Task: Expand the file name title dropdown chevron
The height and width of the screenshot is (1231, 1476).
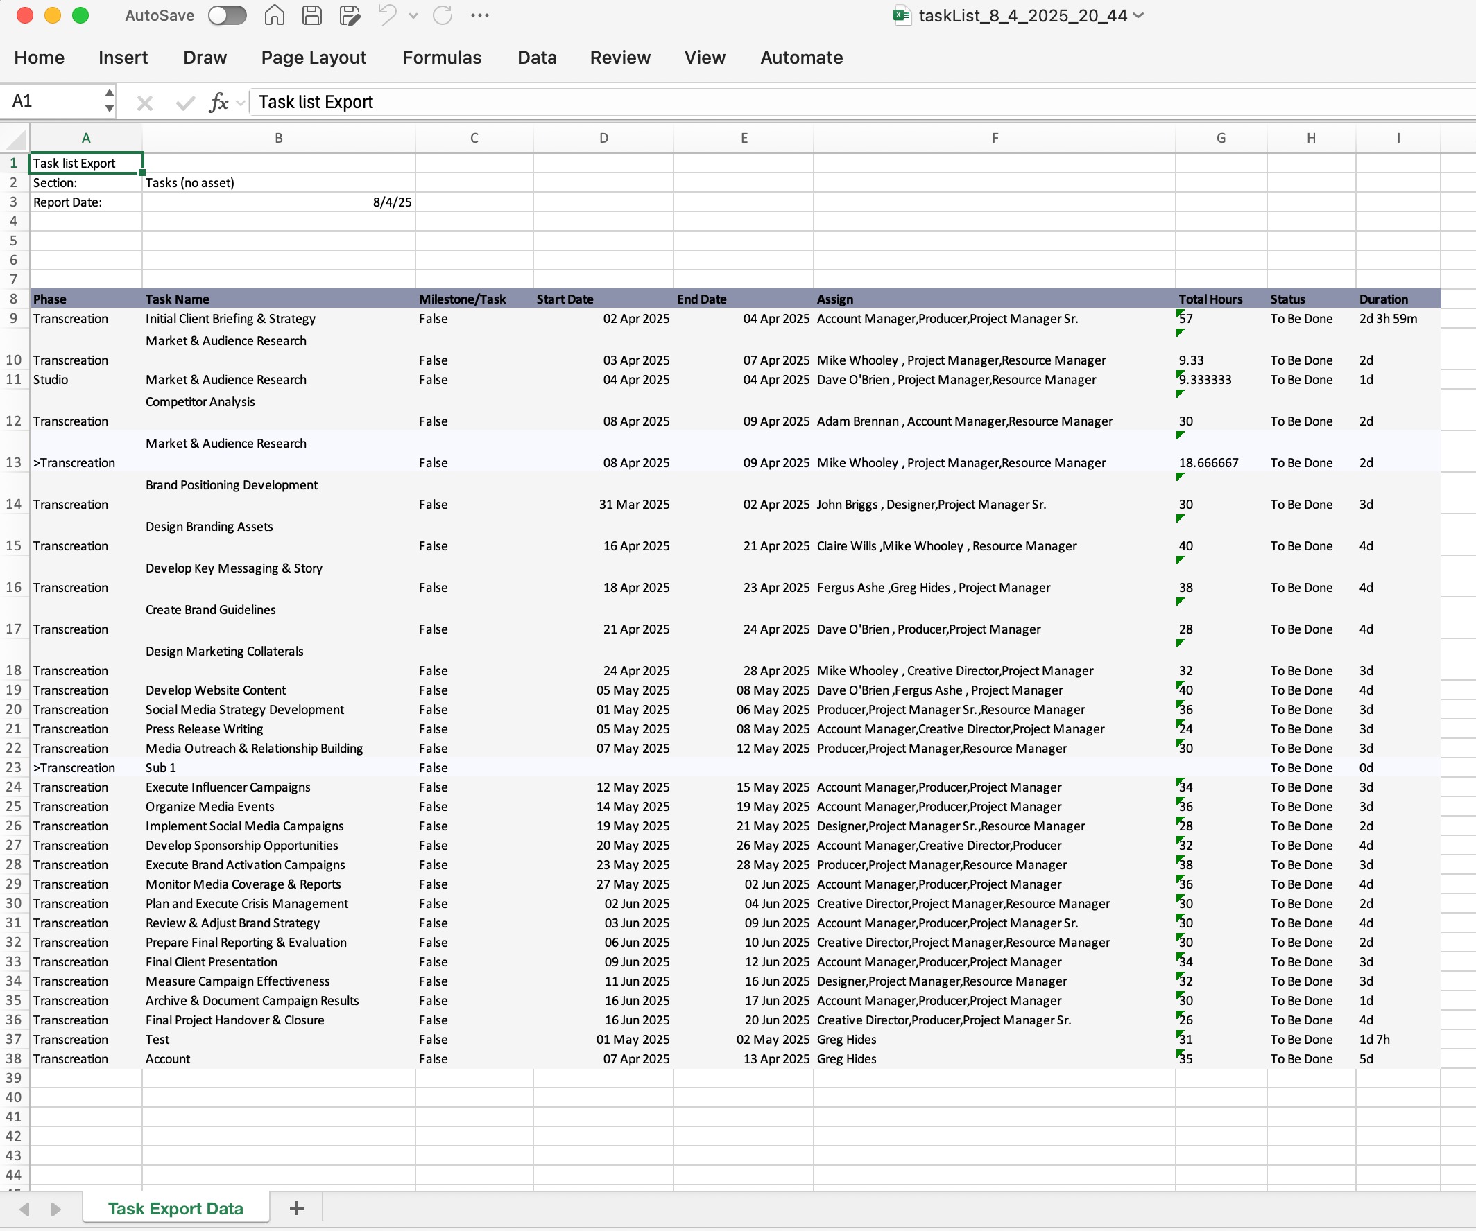Action: pos(1139,15)
